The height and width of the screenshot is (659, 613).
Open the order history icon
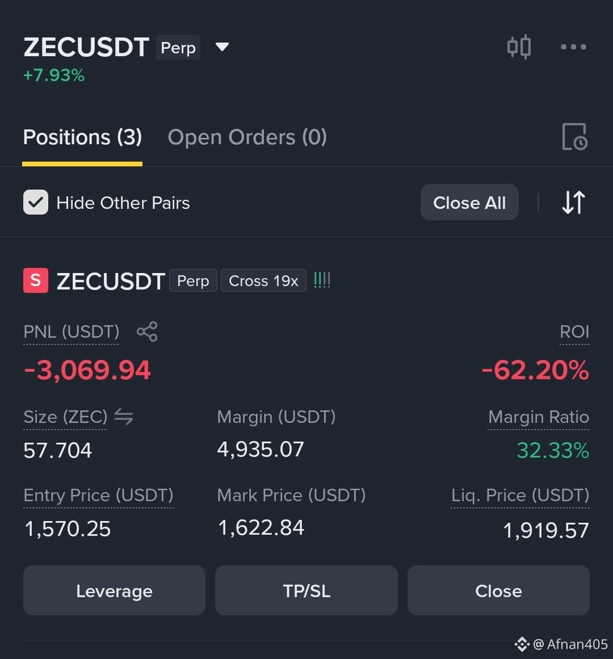(574, 137)
